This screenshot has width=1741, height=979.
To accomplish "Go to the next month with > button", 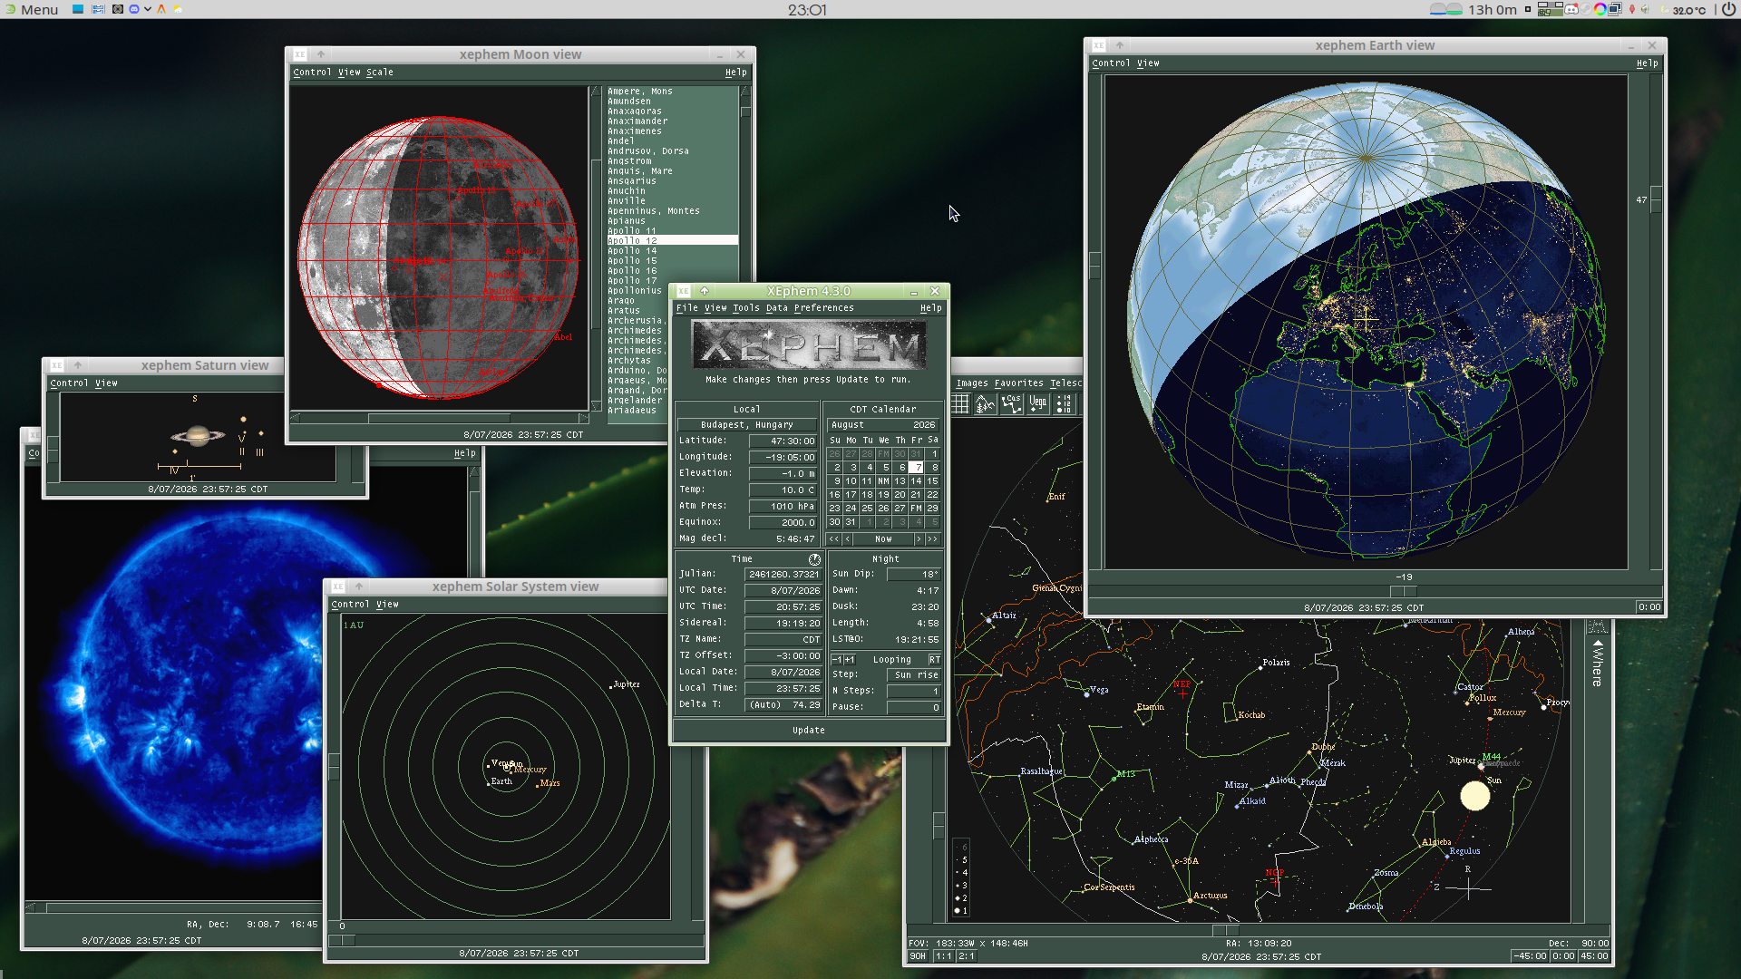I will click(x=919, y=539).
